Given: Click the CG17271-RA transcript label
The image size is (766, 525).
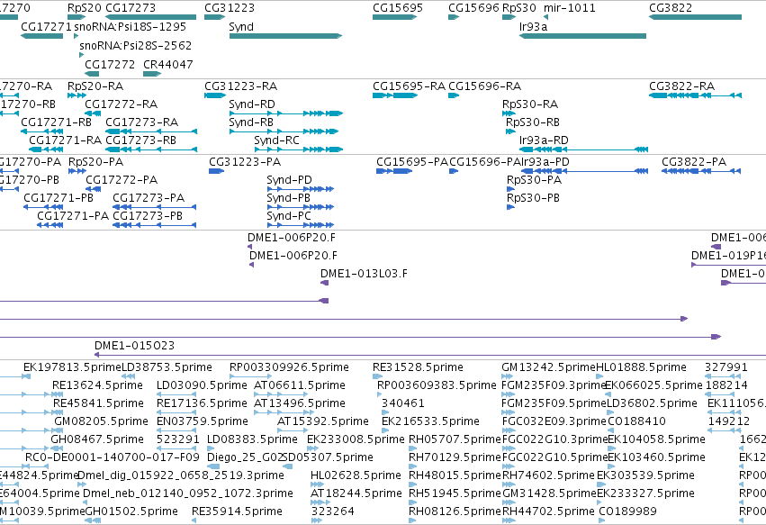Looking at the screenshot, I should point(66,140).
